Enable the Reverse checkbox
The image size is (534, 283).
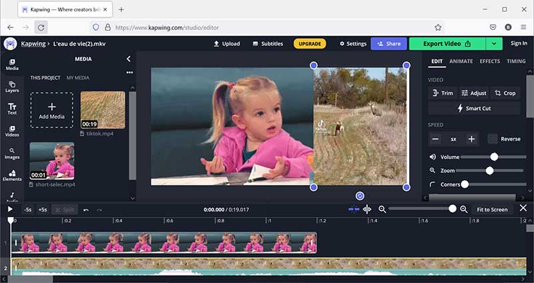point(493,139)
